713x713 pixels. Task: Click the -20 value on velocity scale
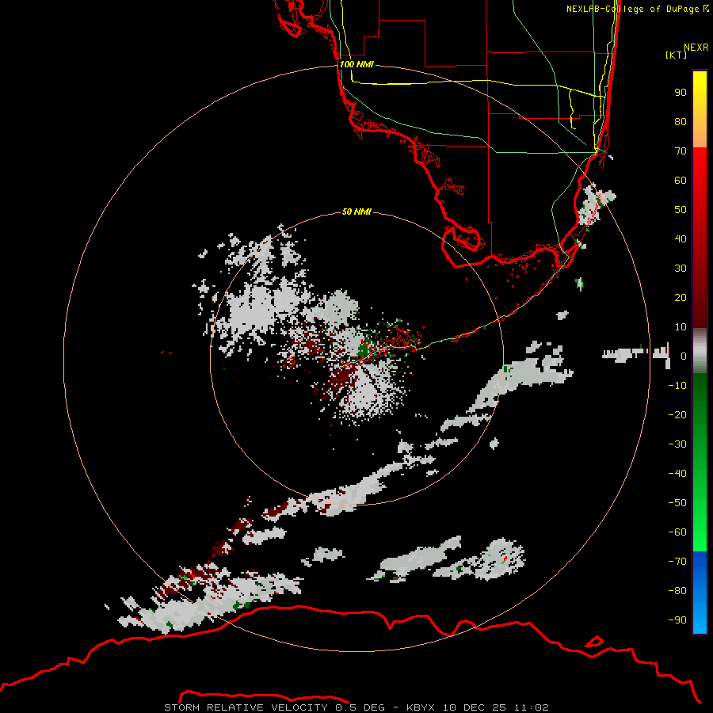(x=677, y=414)
